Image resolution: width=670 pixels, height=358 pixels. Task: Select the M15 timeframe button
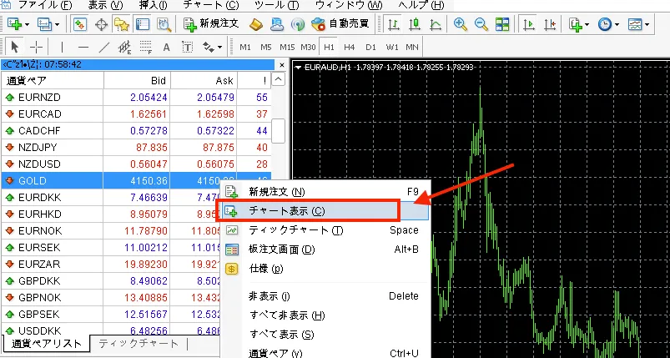pyautogui.click(x=287, y=47)
